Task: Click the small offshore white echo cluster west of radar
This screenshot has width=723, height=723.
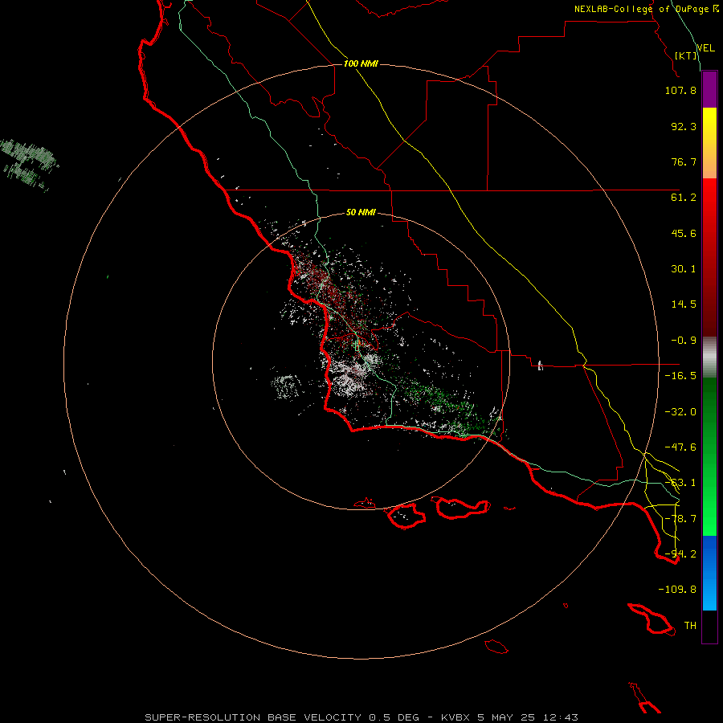Action: [286, 386]
